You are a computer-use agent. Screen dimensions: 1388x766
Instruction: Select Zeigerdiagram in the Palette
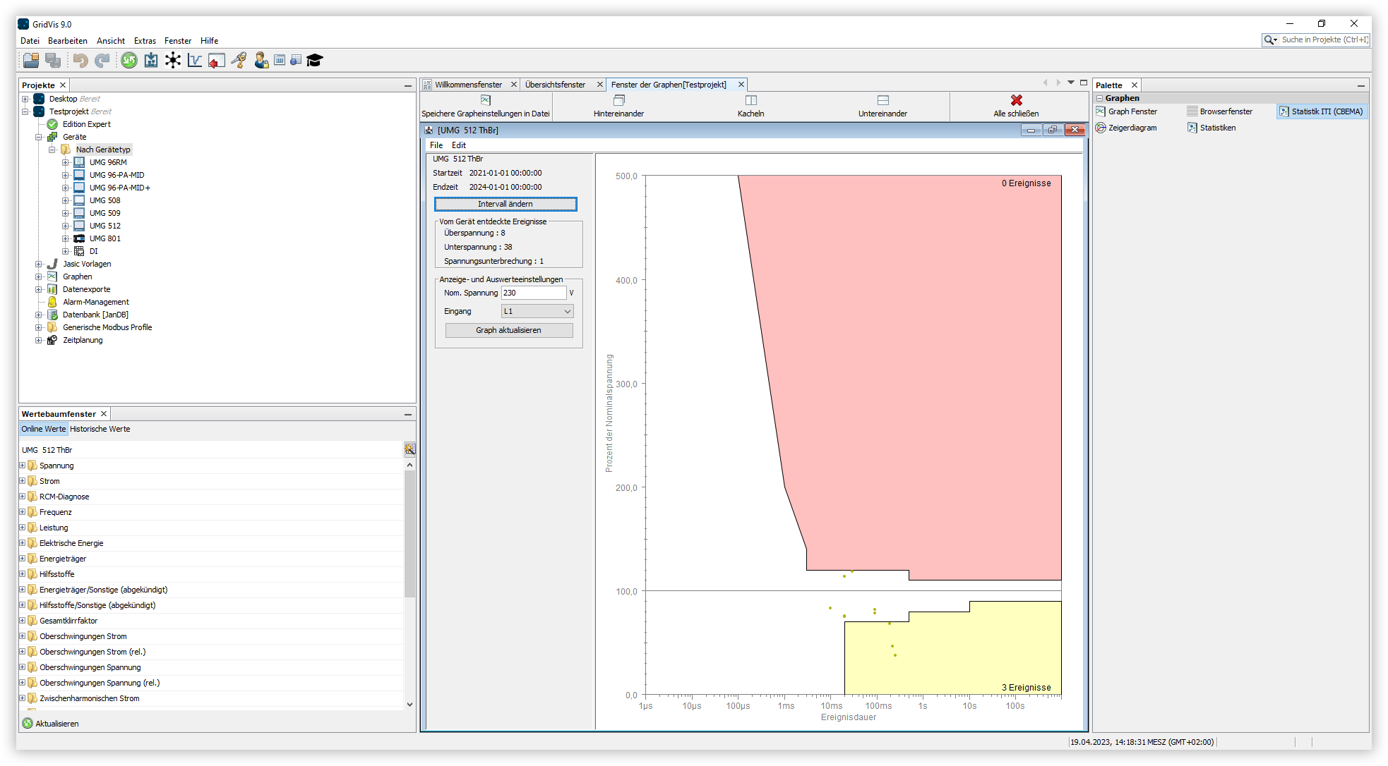coord(1127,128)
